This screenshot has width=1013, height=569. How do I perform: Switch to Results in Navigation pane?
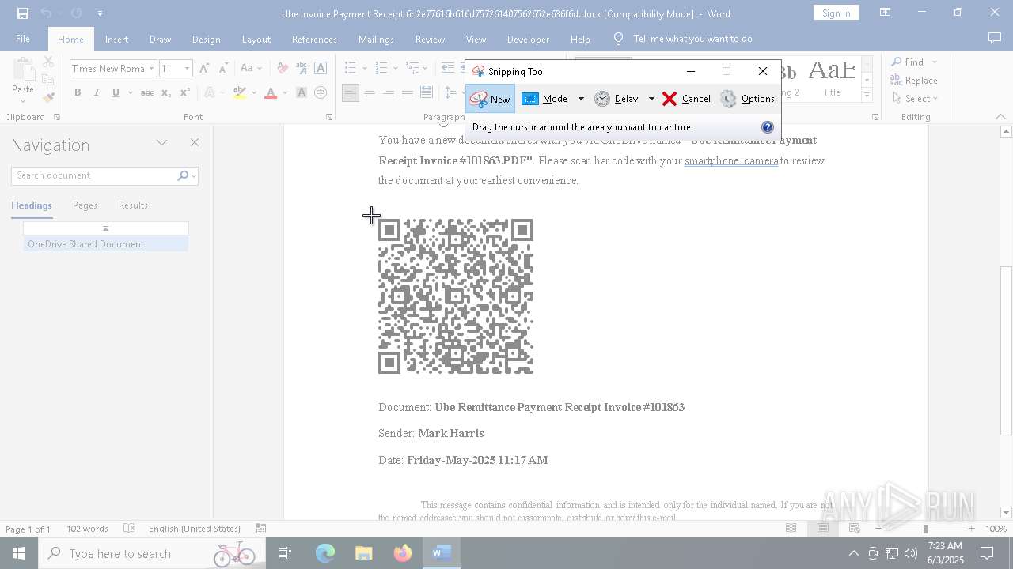[133, 205]
